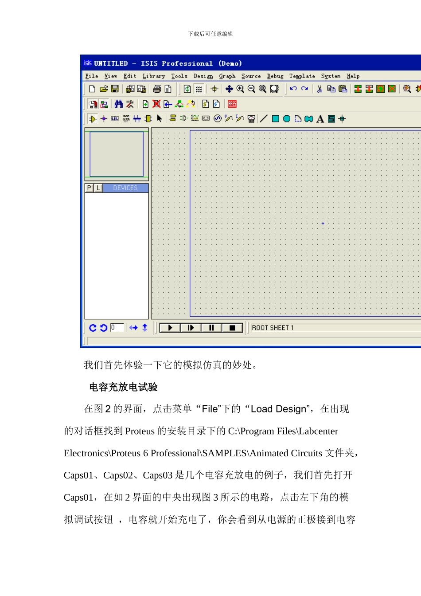The width and height of the screenshot is (421, 596).
Task: Click the red ARES netlist icon
Action: pos(232,104)
